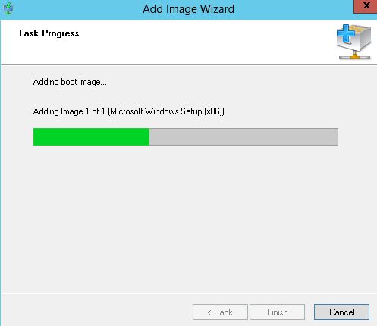Screen dimensions: 377x326
Task: Click the blue plus sign on header graphic
Action: click(x=346, y=33)
